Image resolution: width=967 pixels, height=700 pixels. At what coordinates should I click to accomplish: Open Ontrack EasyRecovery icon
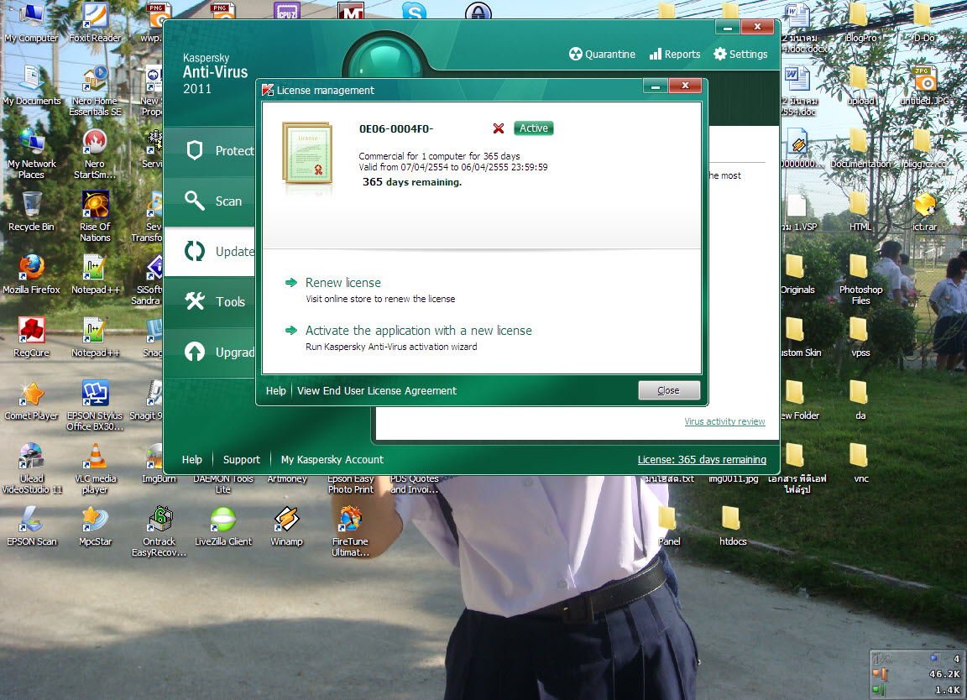click(x=159, y=531)
